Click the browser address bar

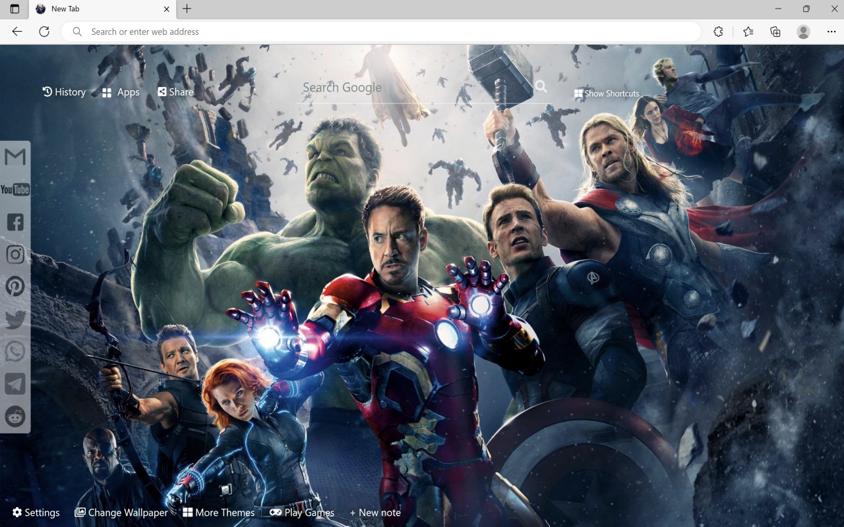tap(381, 32)
